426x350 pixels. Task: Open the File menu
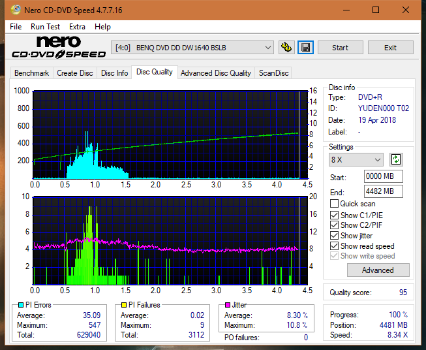point(16,27)
